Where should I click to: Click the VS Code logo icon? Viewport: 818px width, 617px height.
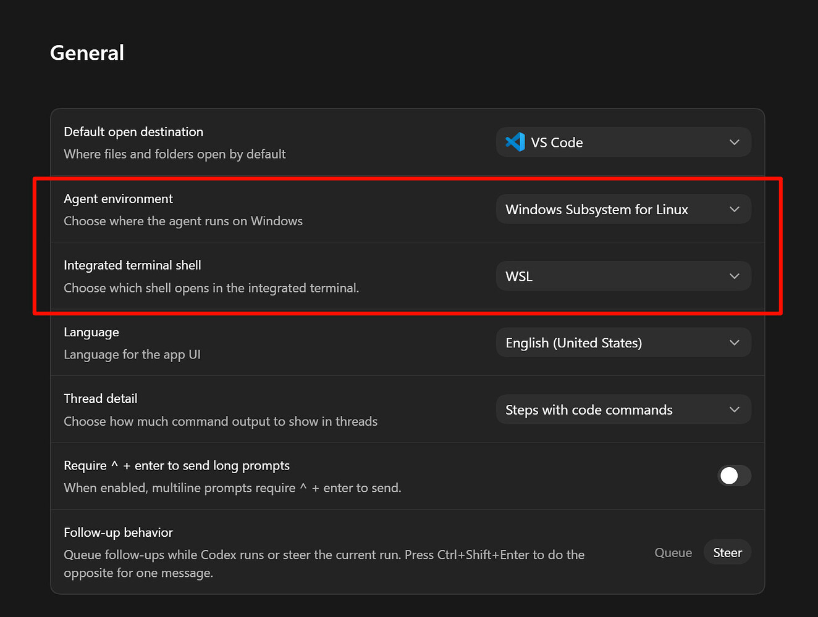click(515, 143)
